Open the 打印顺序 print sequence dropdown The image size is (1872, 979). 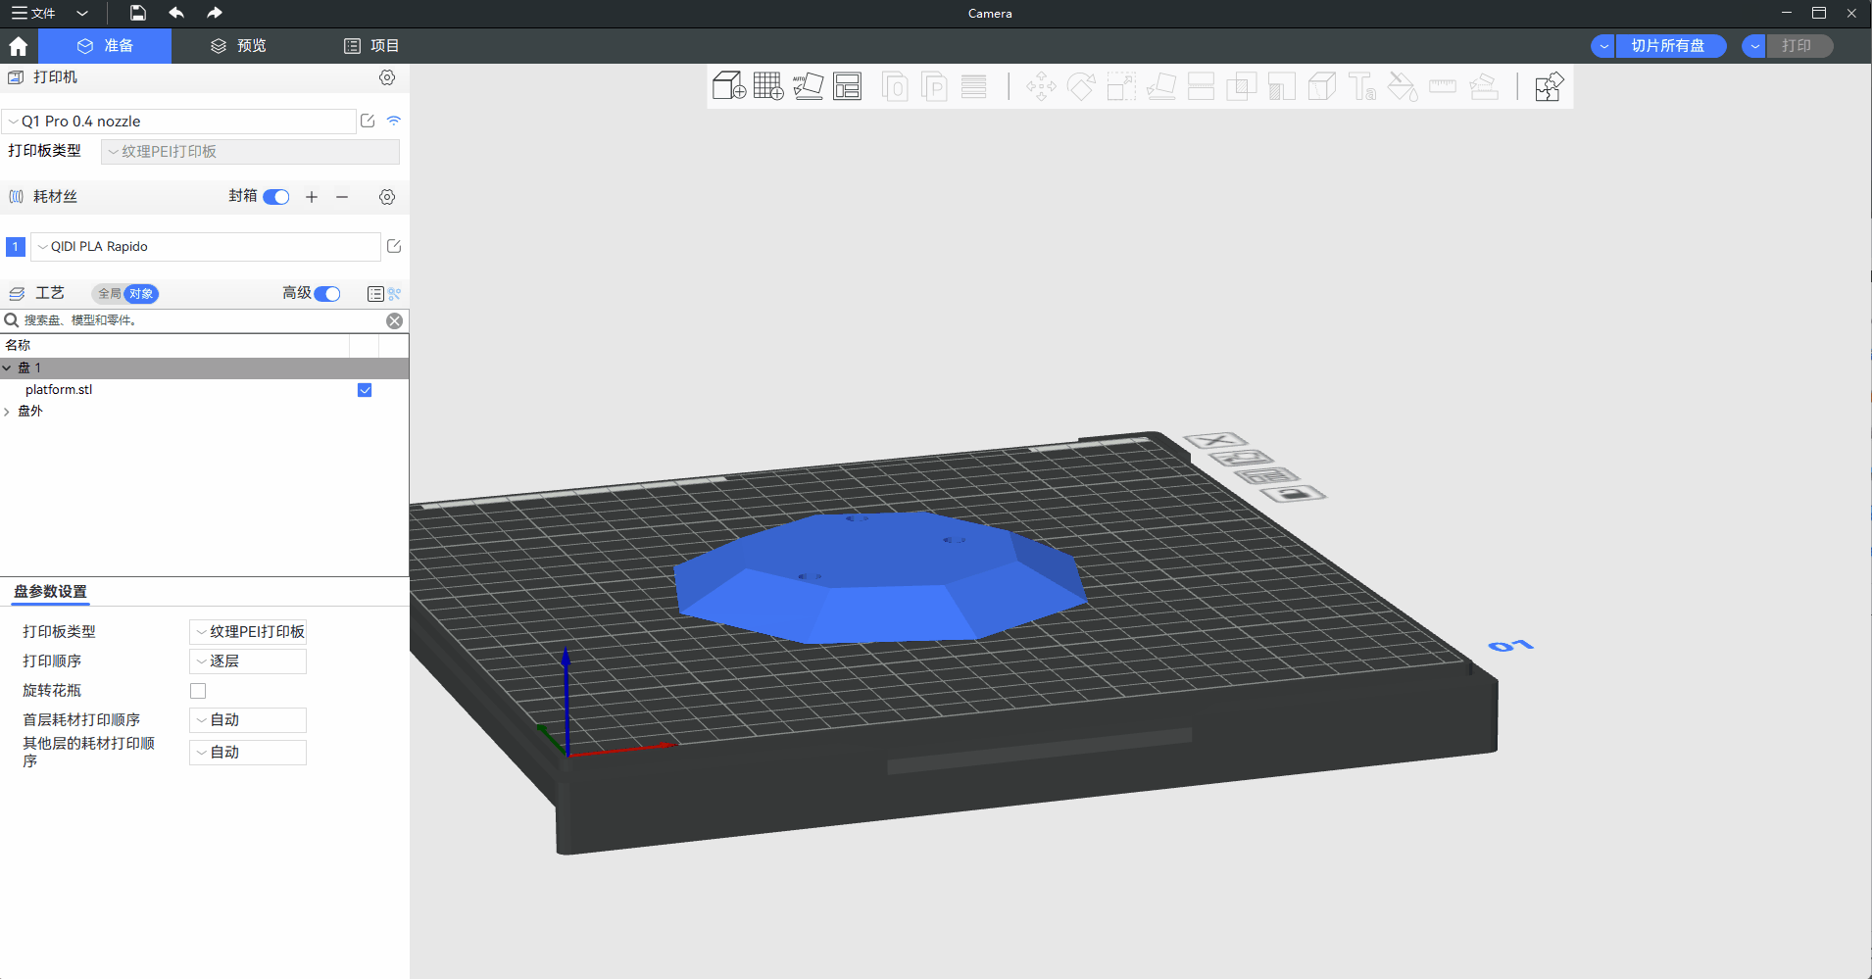(248, 661)
